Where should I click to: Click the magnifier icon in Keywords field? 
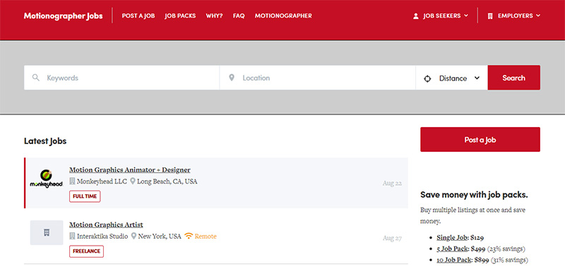click(36, 78)
